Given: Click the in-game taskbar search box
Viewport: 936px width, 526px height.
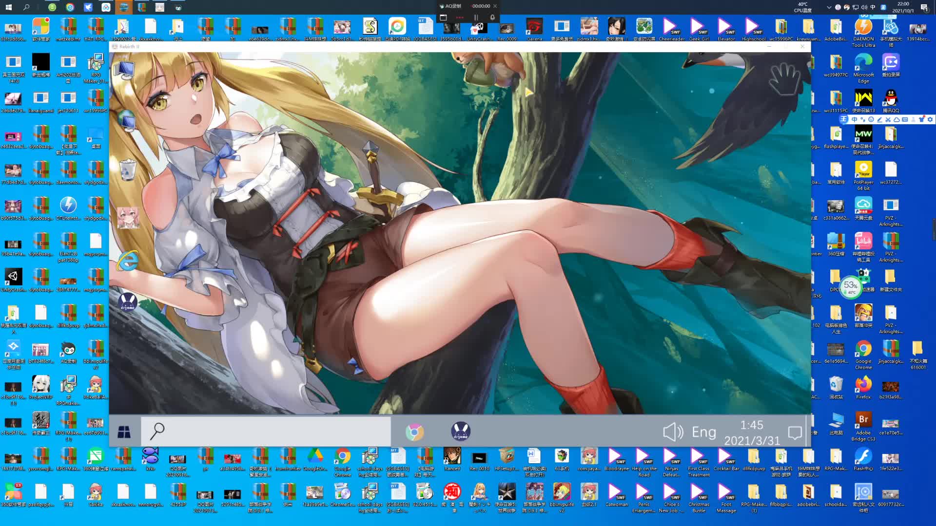Looking at the screenshot, I should [266, 432].
